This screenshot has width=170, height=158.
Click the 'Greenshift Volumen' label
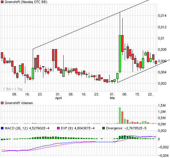pyautogui.click(x=19, y=103)
